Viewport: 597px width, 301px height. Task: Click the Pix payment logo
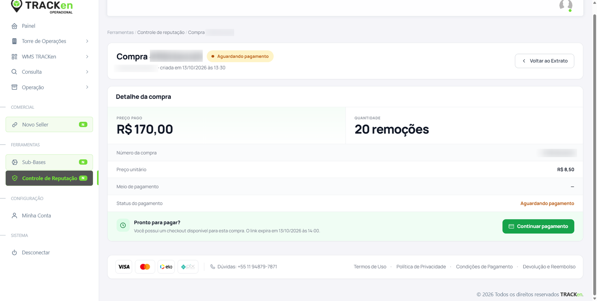pyautogui.click(x=188, y=267)
